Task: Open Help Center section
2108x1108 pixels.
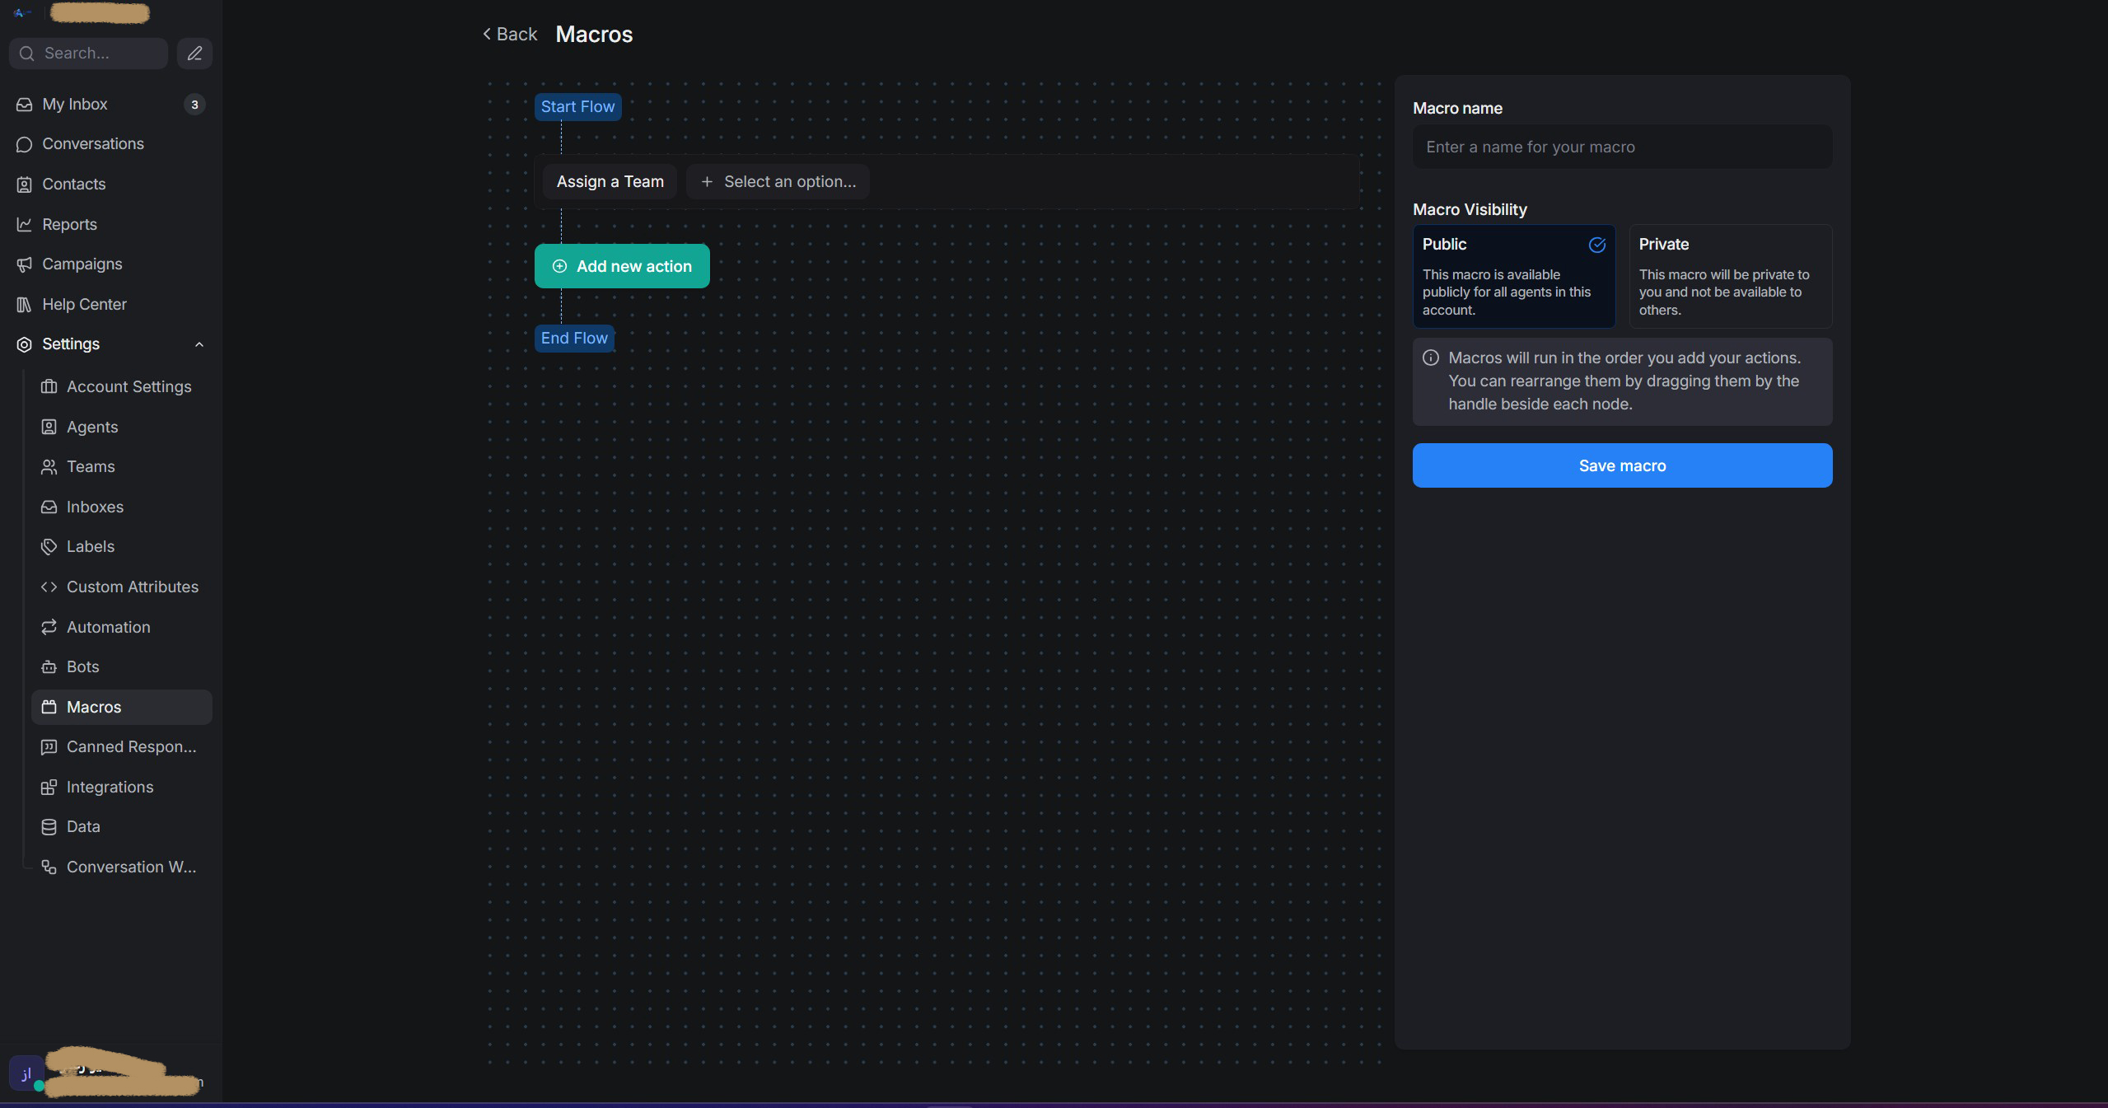Action: pos(110,305)
